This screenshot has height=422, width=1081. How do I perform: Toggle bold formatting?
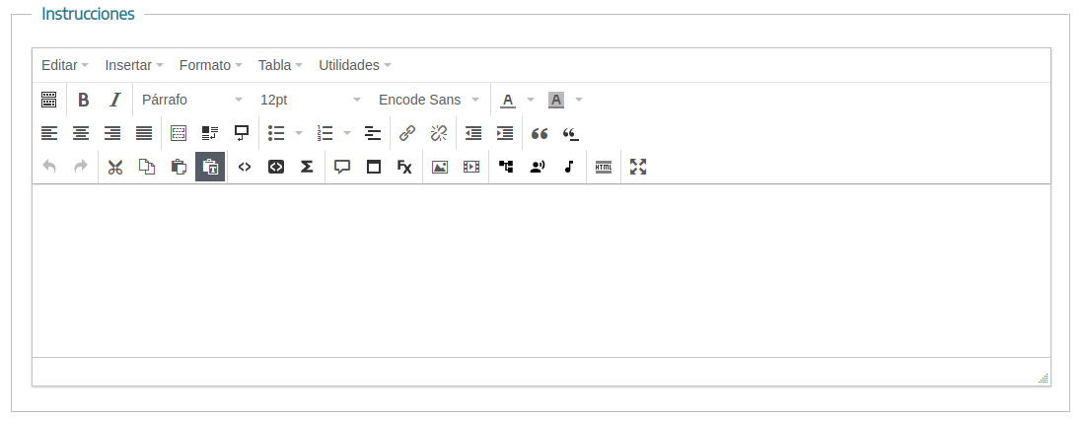(x=84, y=100)
